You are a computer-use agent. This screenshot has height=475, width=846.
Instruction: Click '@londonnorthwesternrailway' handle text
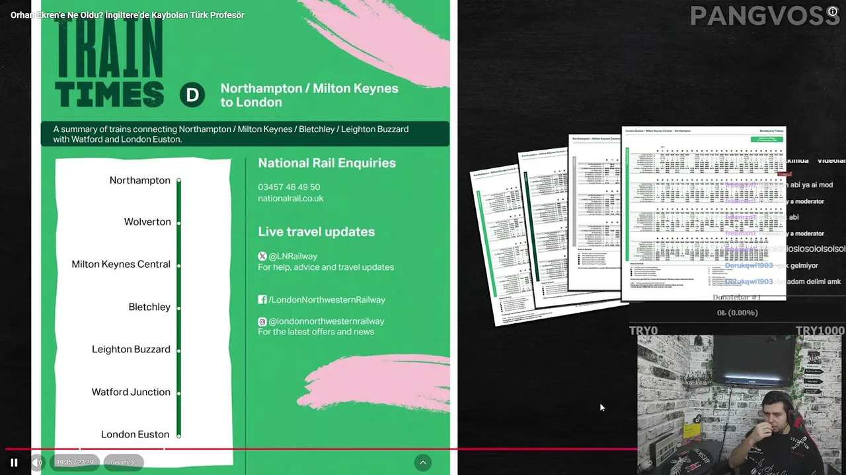327,321
